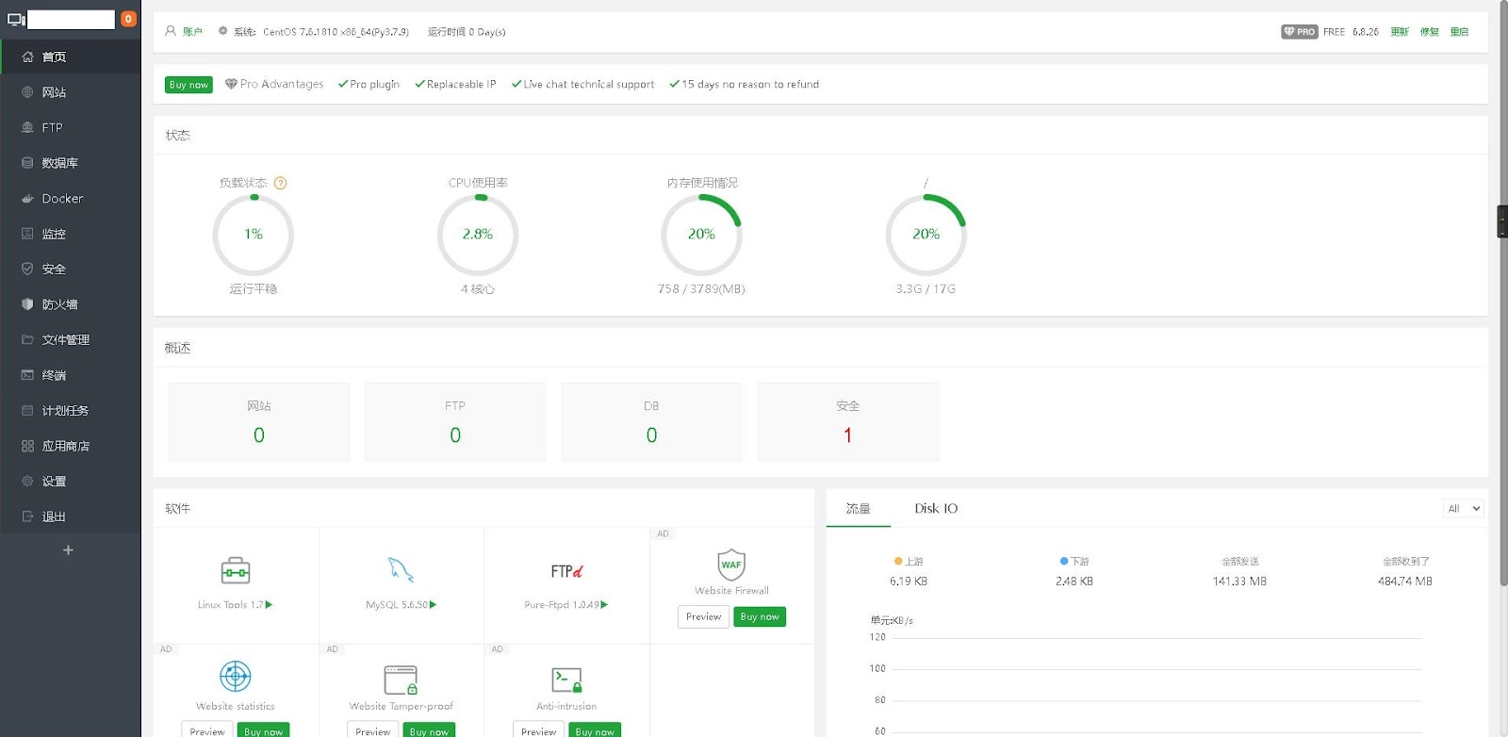1508x737 pixels.
Task: Switch to the 流量 traffic tab
Action: pos(858,509)
